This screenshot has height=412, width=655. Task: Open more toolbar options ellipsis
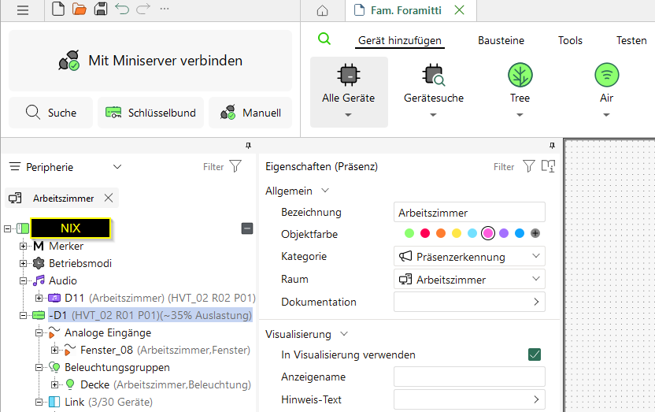point(165,9)
